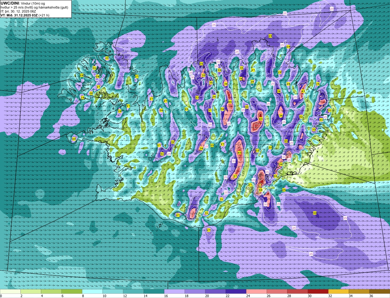This screenshot has width=390, height=298.
Task: Select the gold swatch between 34 and 36
Action: click(359, 292)
